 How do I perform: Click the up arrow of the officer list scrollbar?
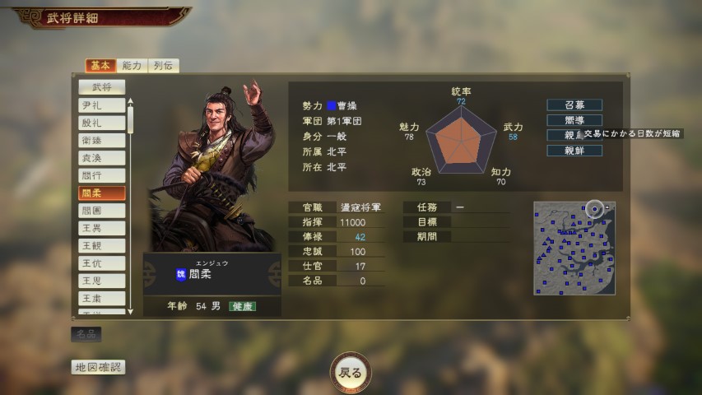coord(130,102)
